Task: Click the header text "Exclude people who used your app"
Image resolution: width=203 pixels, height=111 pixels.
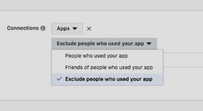Action: (x=100, y=44)
